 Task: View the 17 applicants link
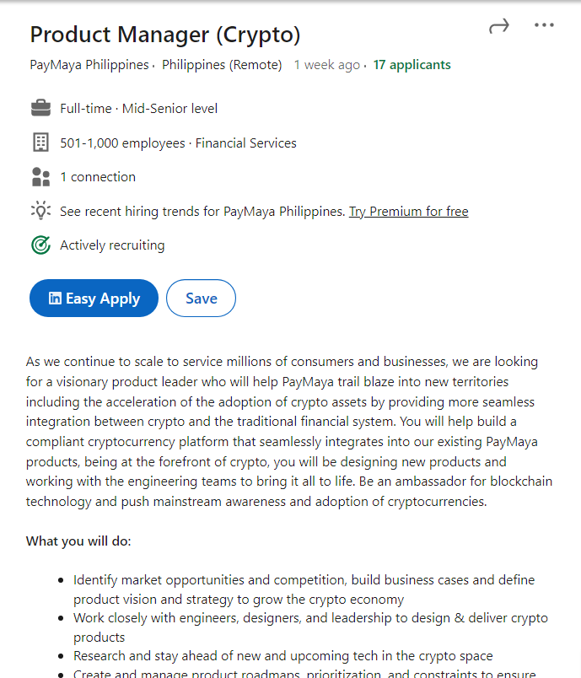pos(412,65)
